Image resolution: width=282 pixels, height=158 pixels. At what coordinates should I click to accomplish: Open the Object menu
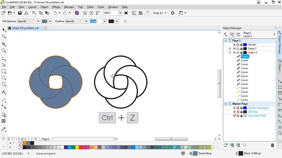(44, 7)
